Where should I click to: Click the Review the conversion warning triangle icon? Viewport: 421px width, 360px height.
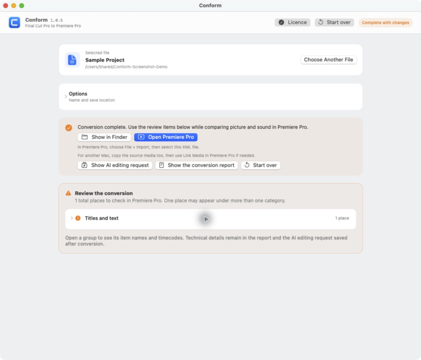(x=68, y=193)
